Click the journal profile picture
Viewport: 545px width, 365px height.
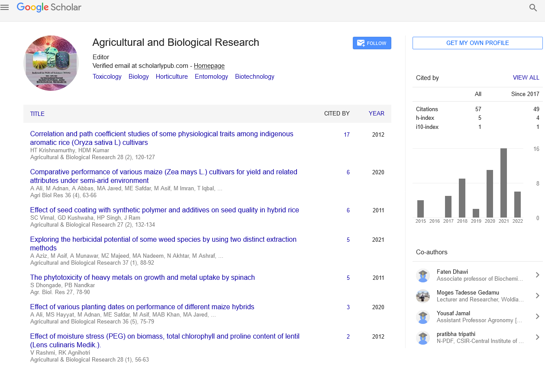pos(51,63)
